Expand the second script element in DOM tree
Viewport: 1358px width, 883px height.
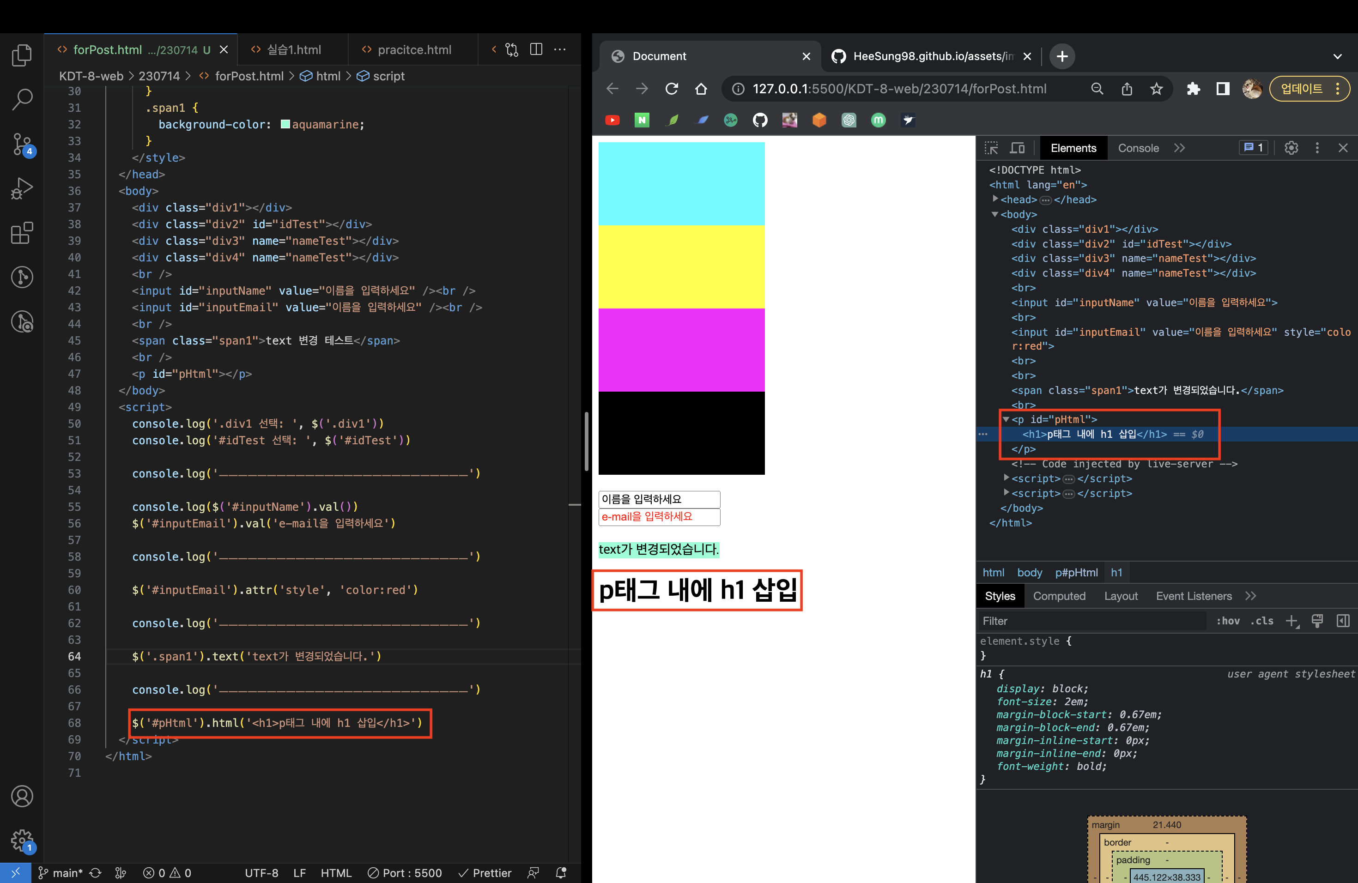coord(1006,493)
